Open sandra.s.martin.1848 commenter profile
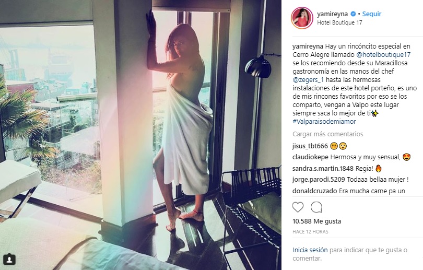Viewport: 423px width, 270px height. [x=323, y=169]
